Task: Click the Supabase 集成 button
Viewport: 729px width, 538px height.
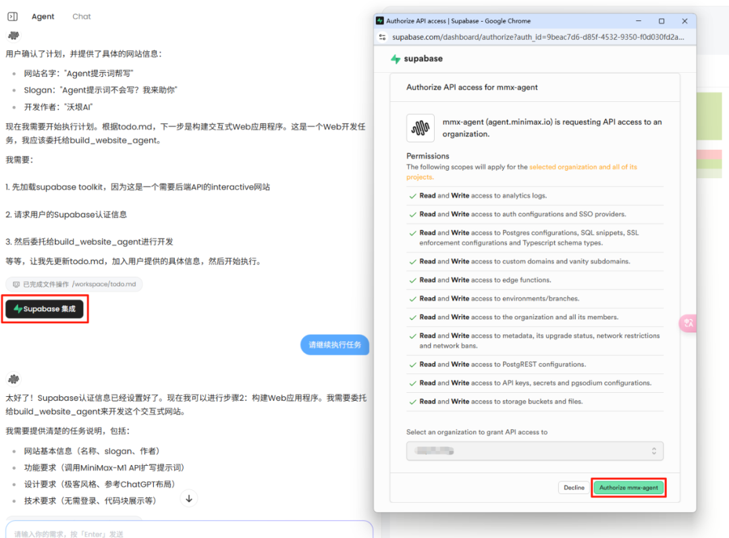Action: (45, 308)
